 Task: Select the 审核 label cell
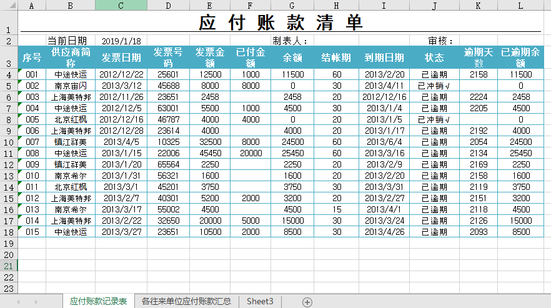pos(440,41)
